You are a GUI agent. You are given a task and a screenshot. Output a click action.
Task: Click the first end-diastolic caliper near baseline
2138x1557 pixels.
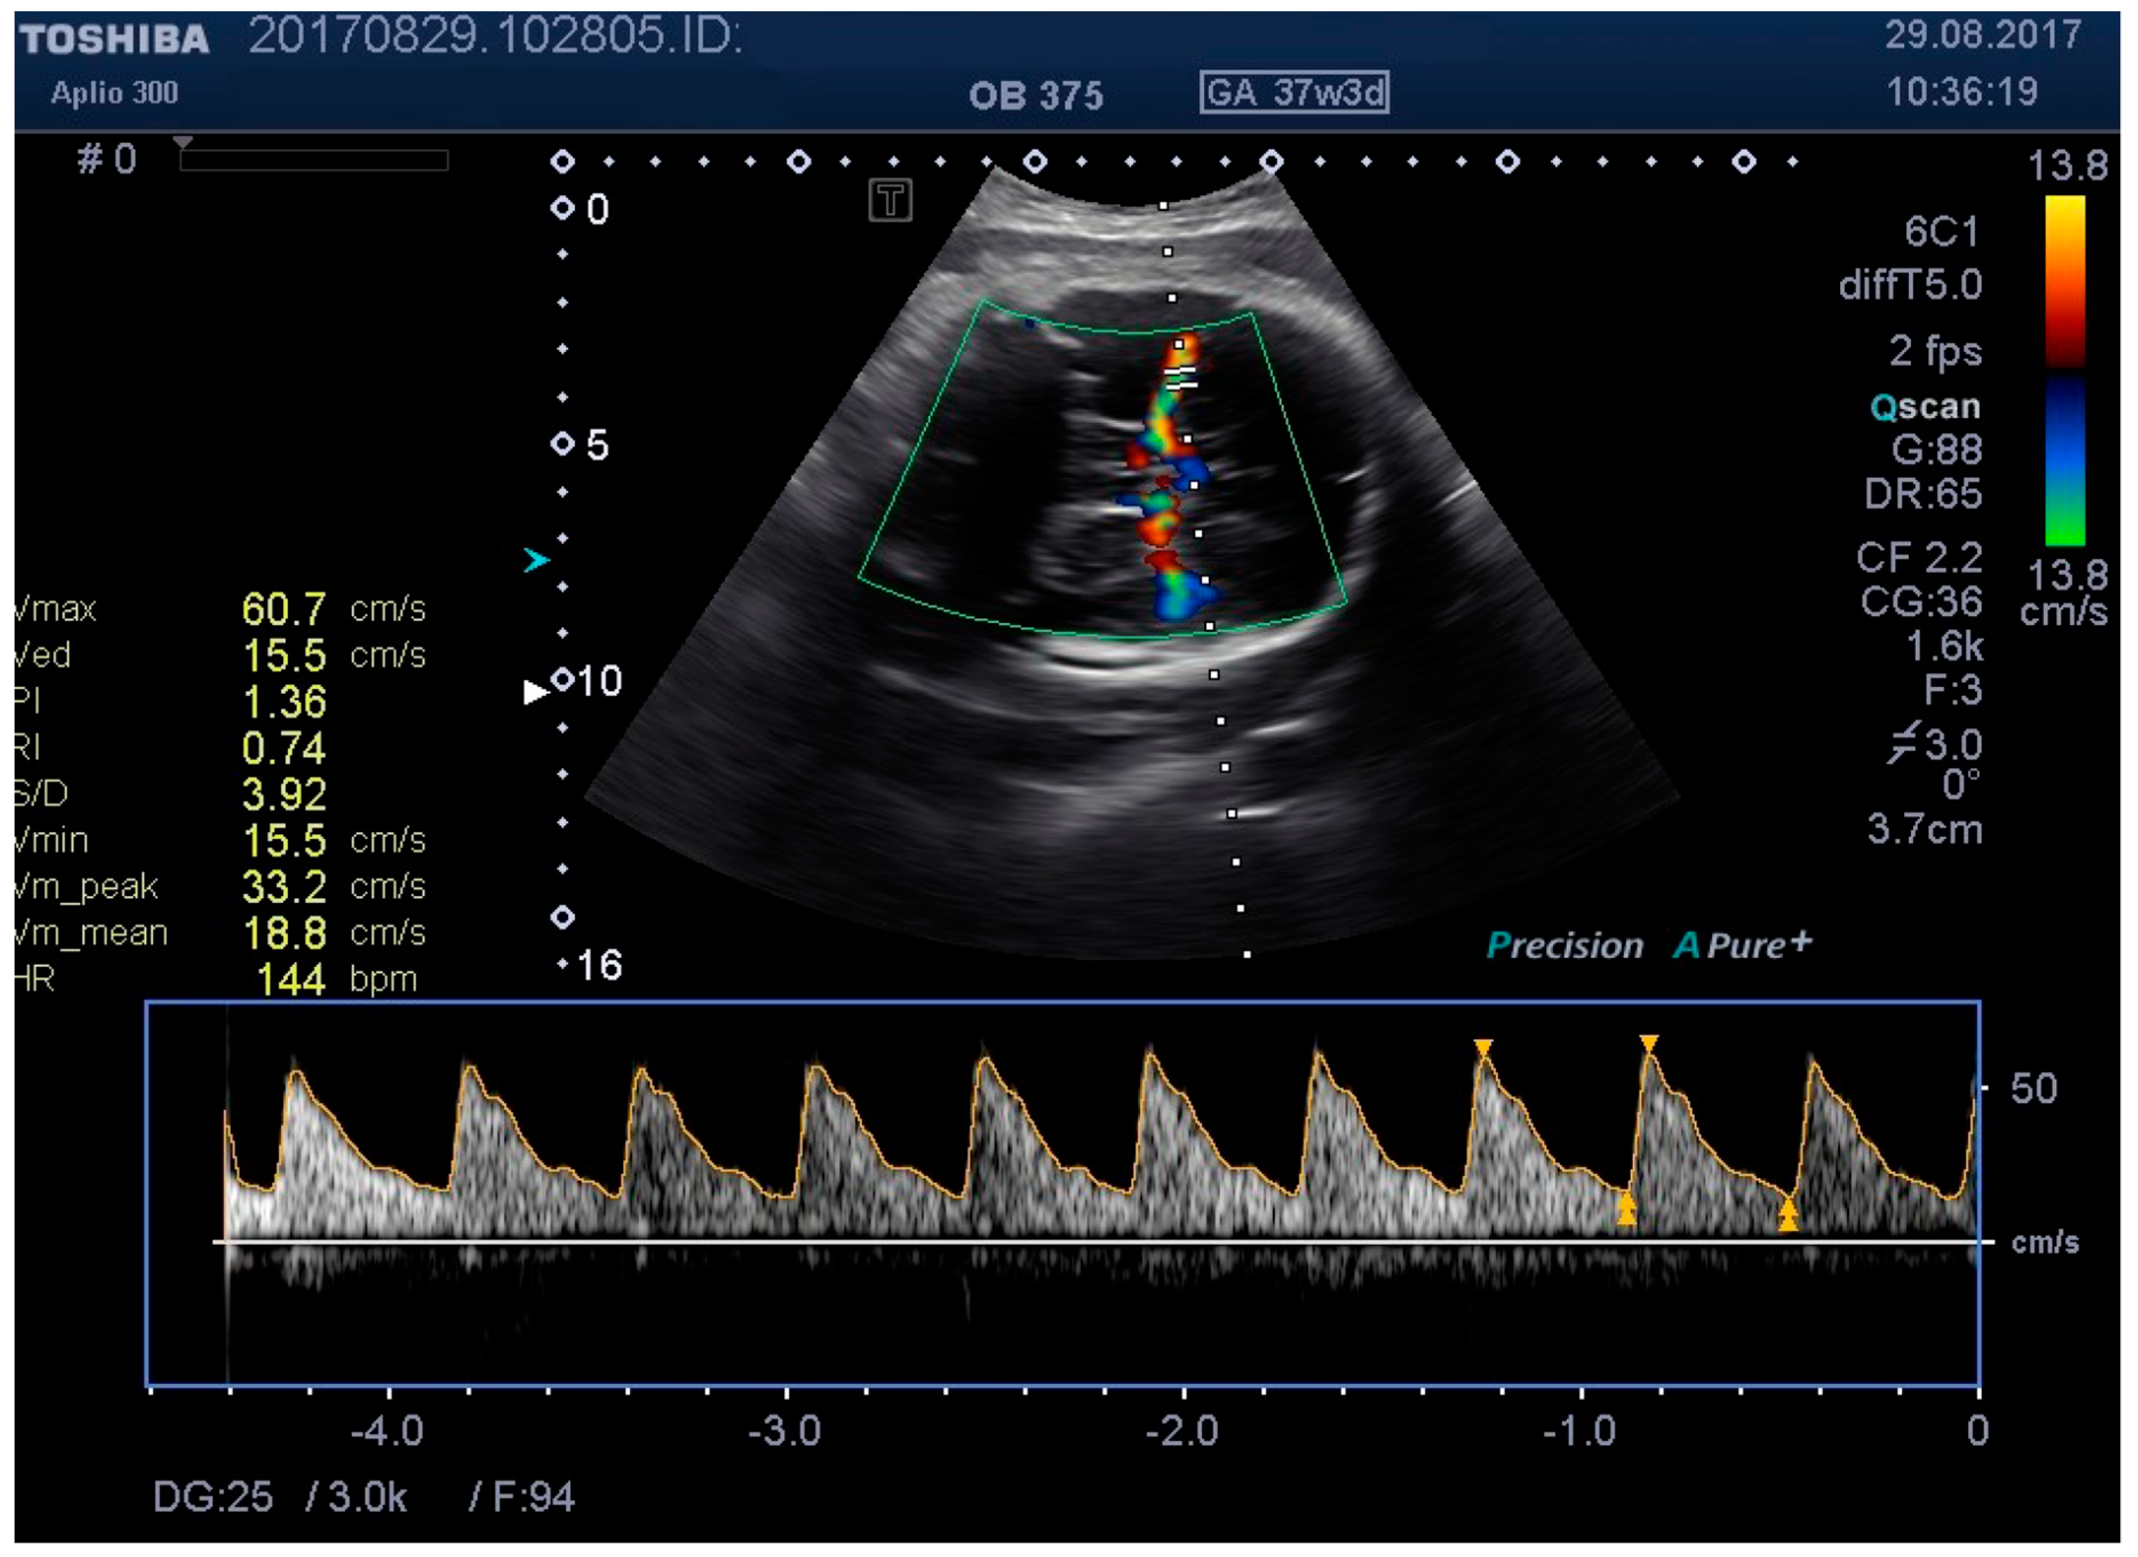pyautogui.click(x=1626, y=1208)
